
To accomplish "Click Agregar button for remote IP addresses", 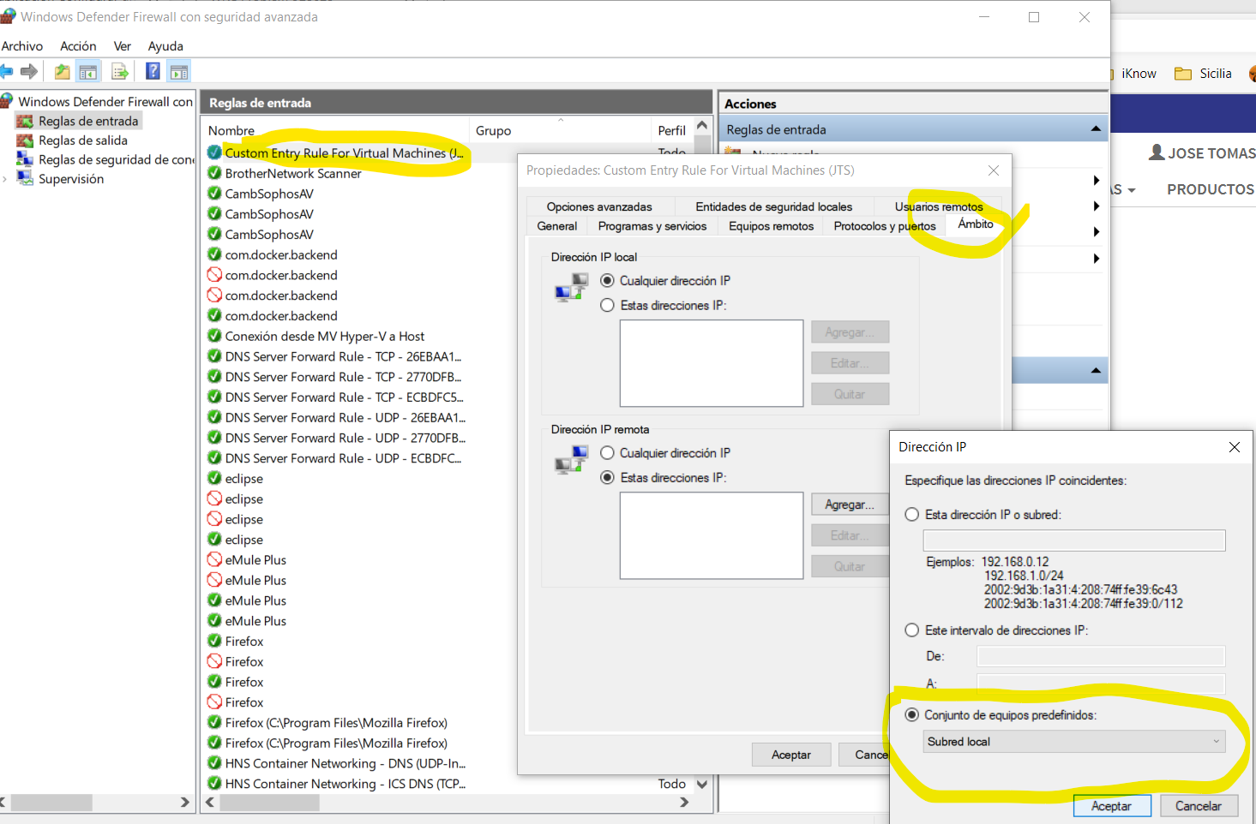I will pyautogui.click(x=849, y=505).
